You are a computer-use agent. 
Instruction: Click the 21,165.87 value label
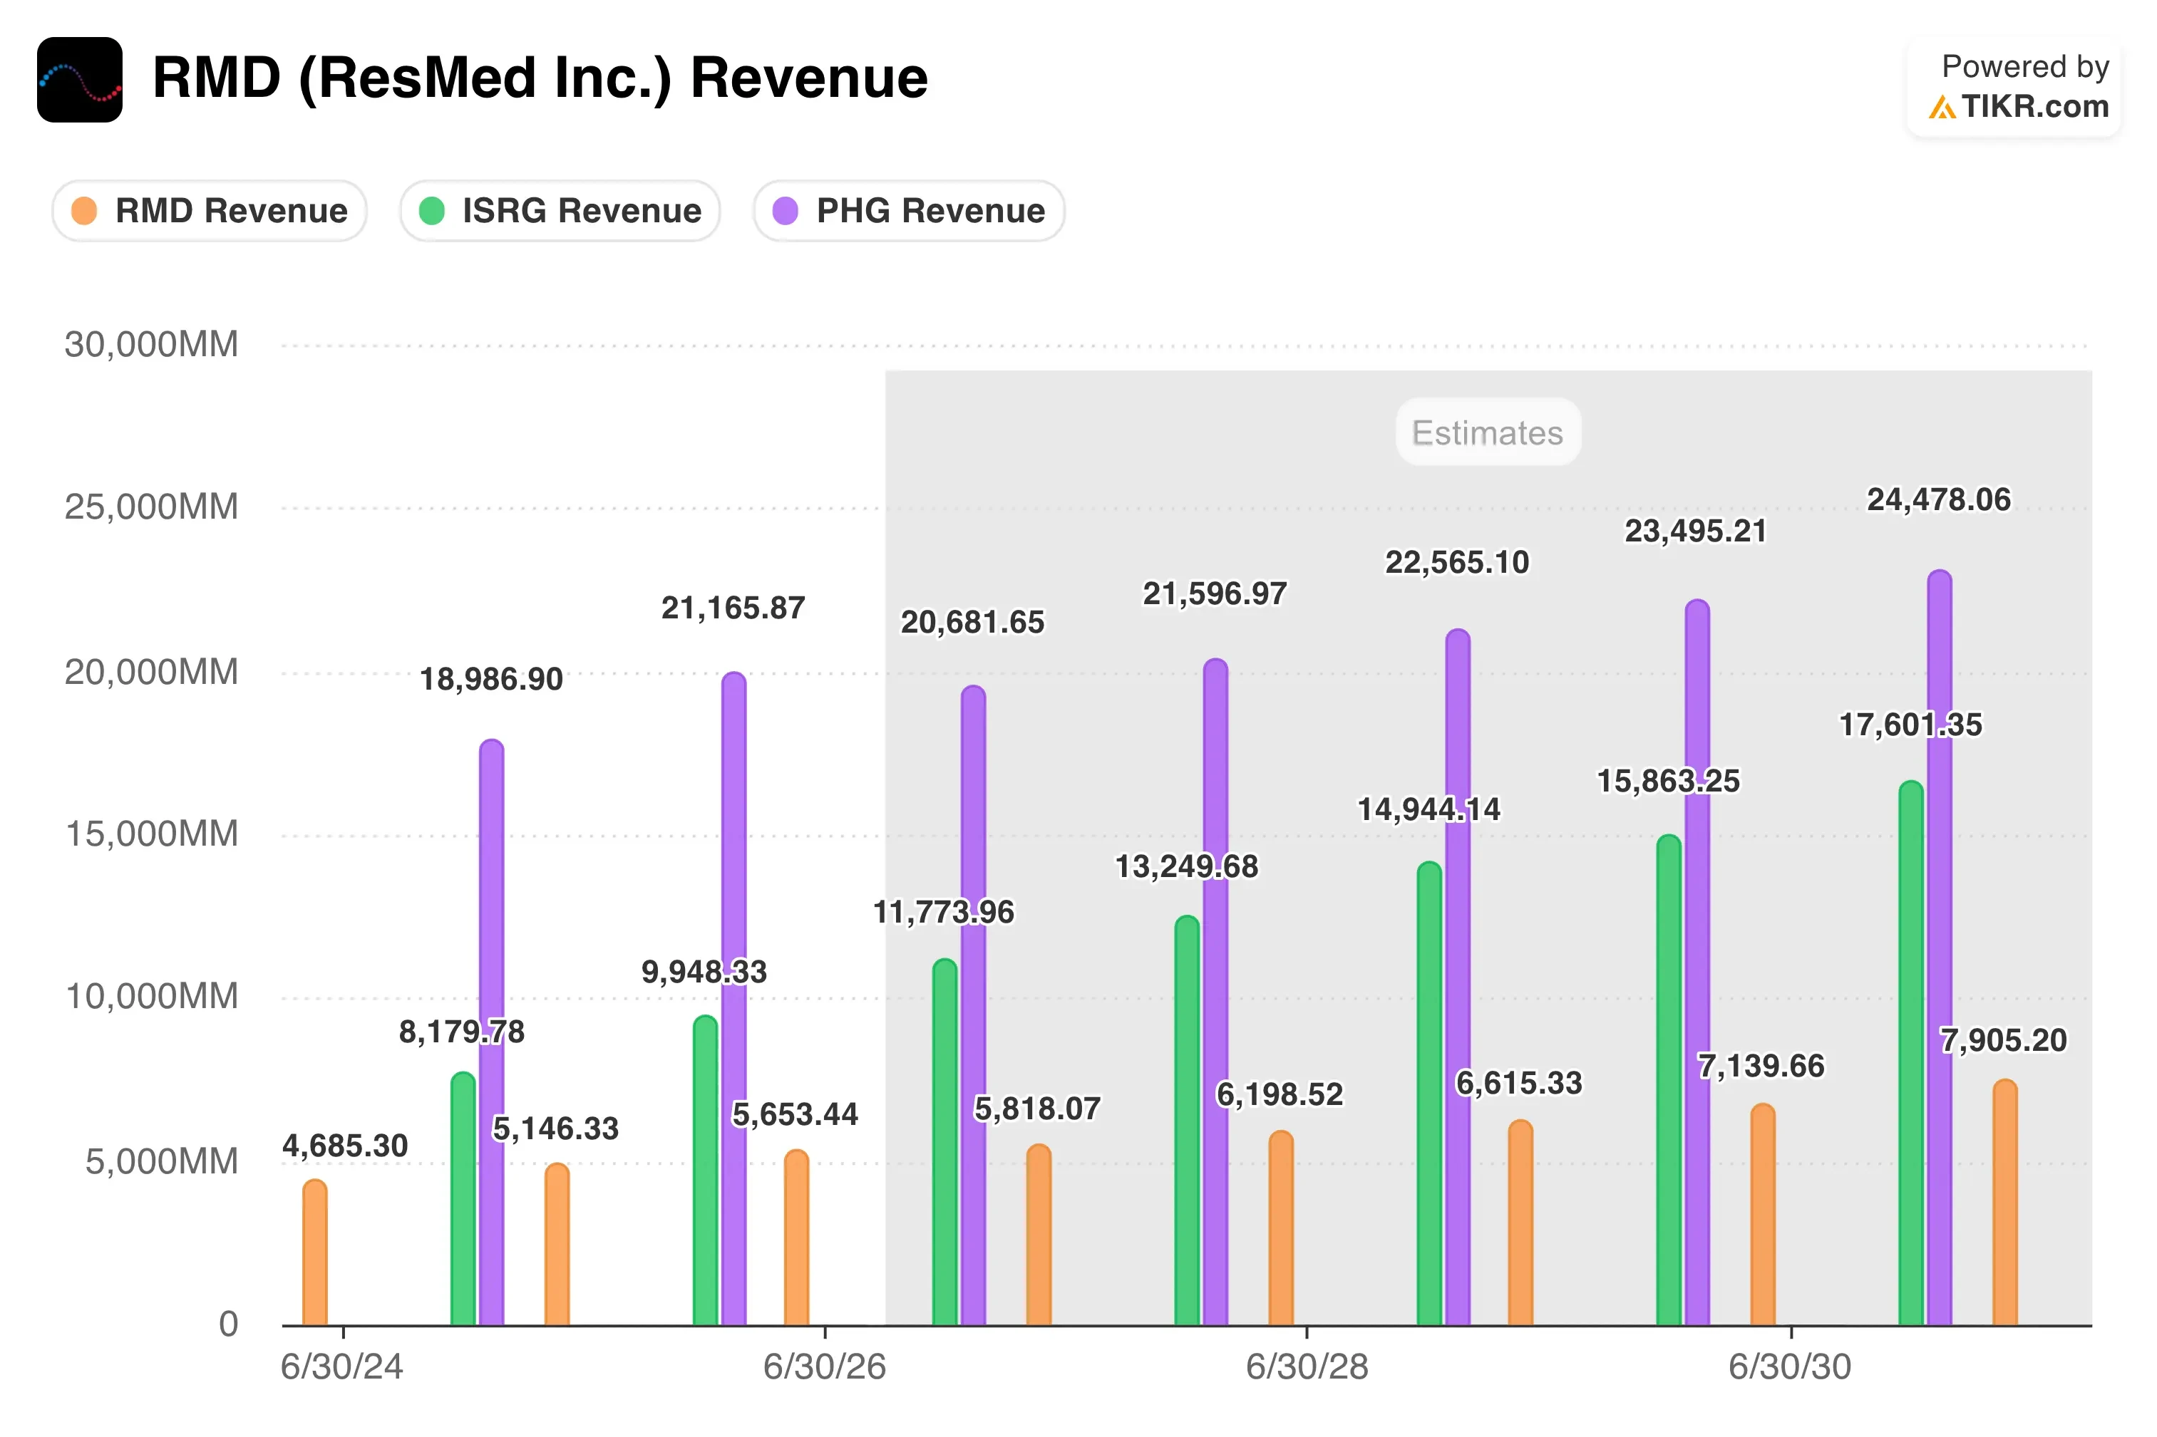[733, 608]
